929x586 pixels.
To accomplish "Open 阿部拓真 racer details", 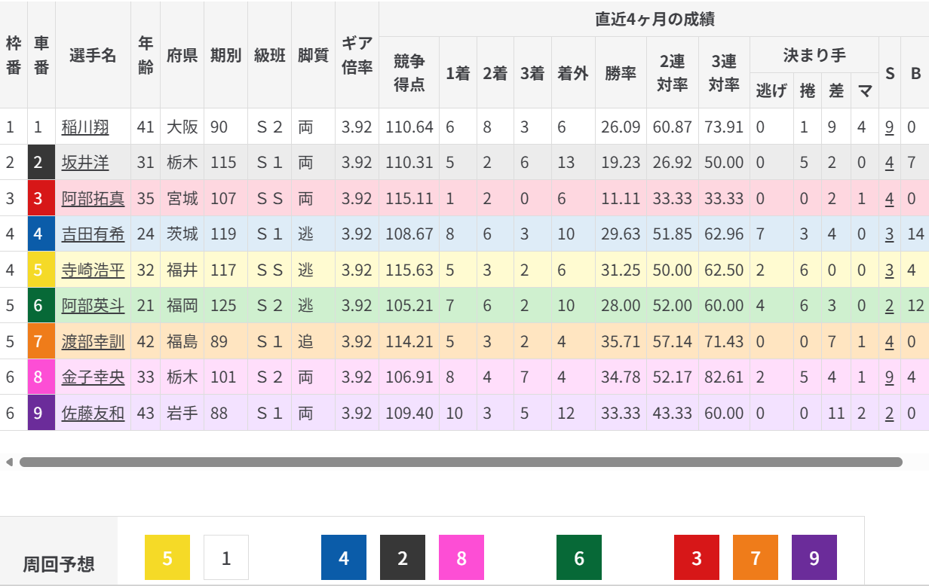I will (93, 199).
